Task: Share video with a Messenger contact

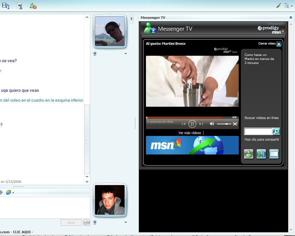Action: tap(249, 154)
